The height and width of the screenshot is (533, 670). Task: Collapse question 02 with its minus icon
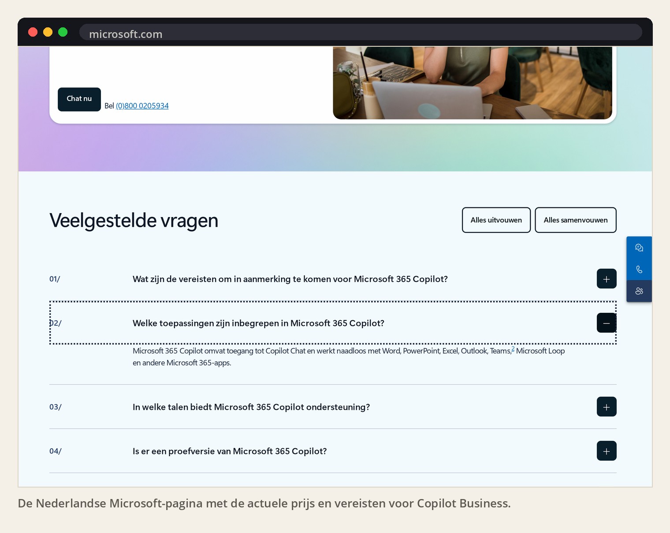tap(607, 323)
